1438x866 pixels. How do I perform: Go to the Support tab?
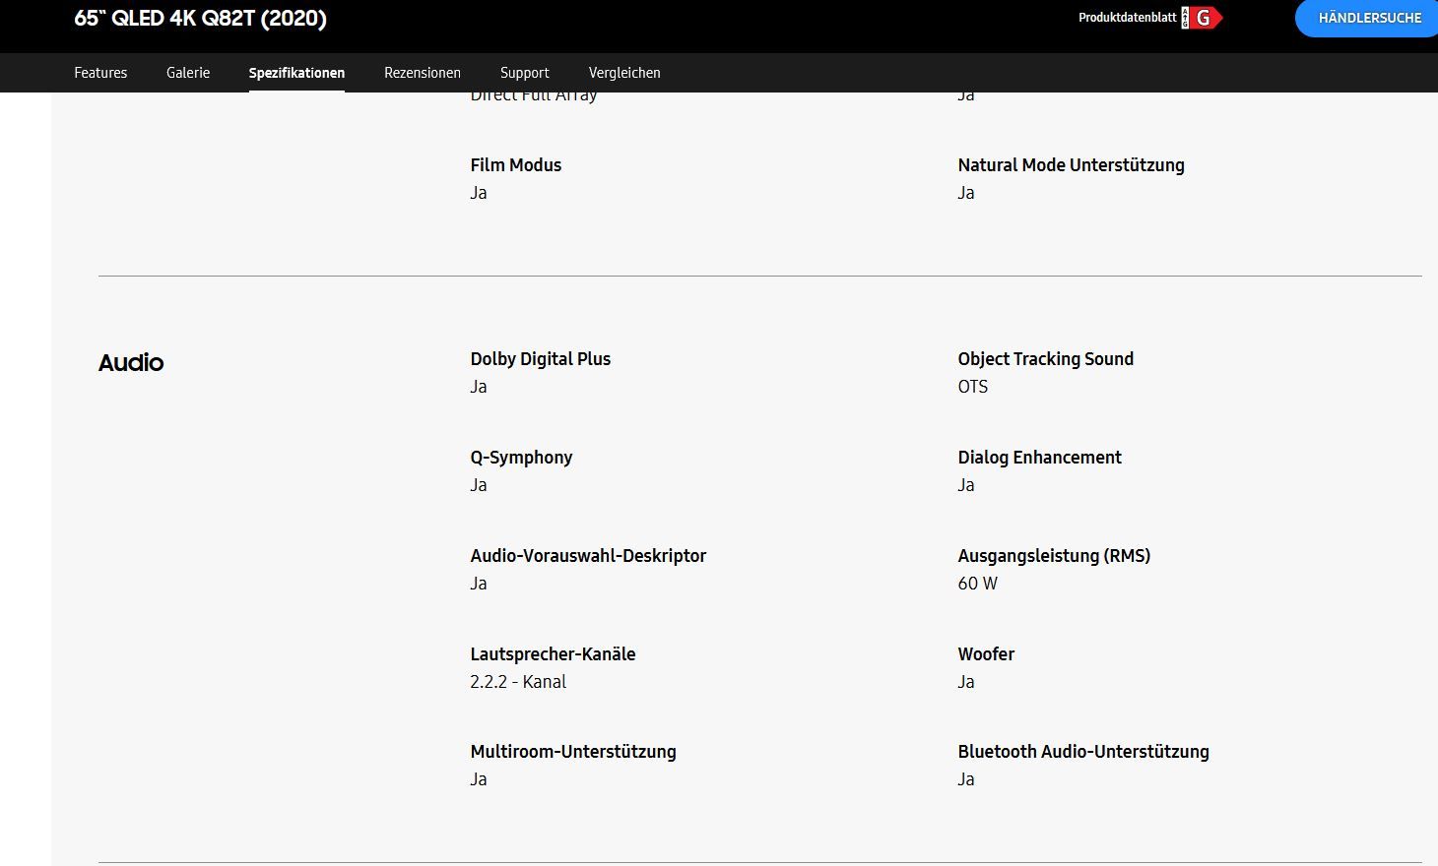(x=525, y=73)
